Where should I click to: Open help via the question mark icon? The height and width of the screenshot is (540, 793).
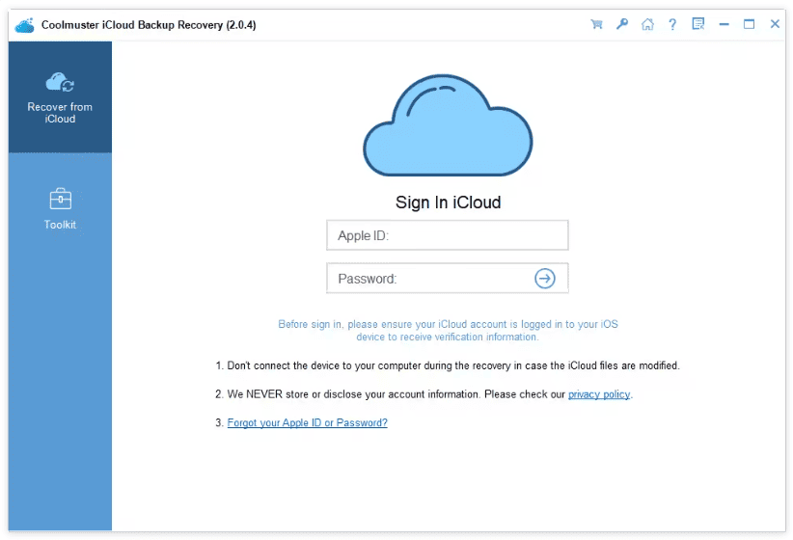click(x=672, y=24)
